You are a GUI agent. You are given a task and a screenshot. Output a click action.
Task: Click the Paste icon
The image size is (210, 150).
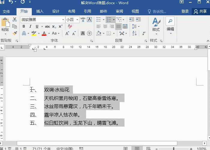[x=5, y=22]
